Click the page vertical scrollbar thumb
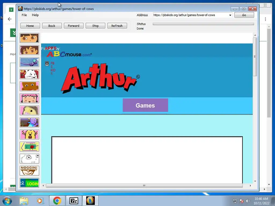Image resolution: width=275 pixels, height=206 pixels. (x=255, y=57)
